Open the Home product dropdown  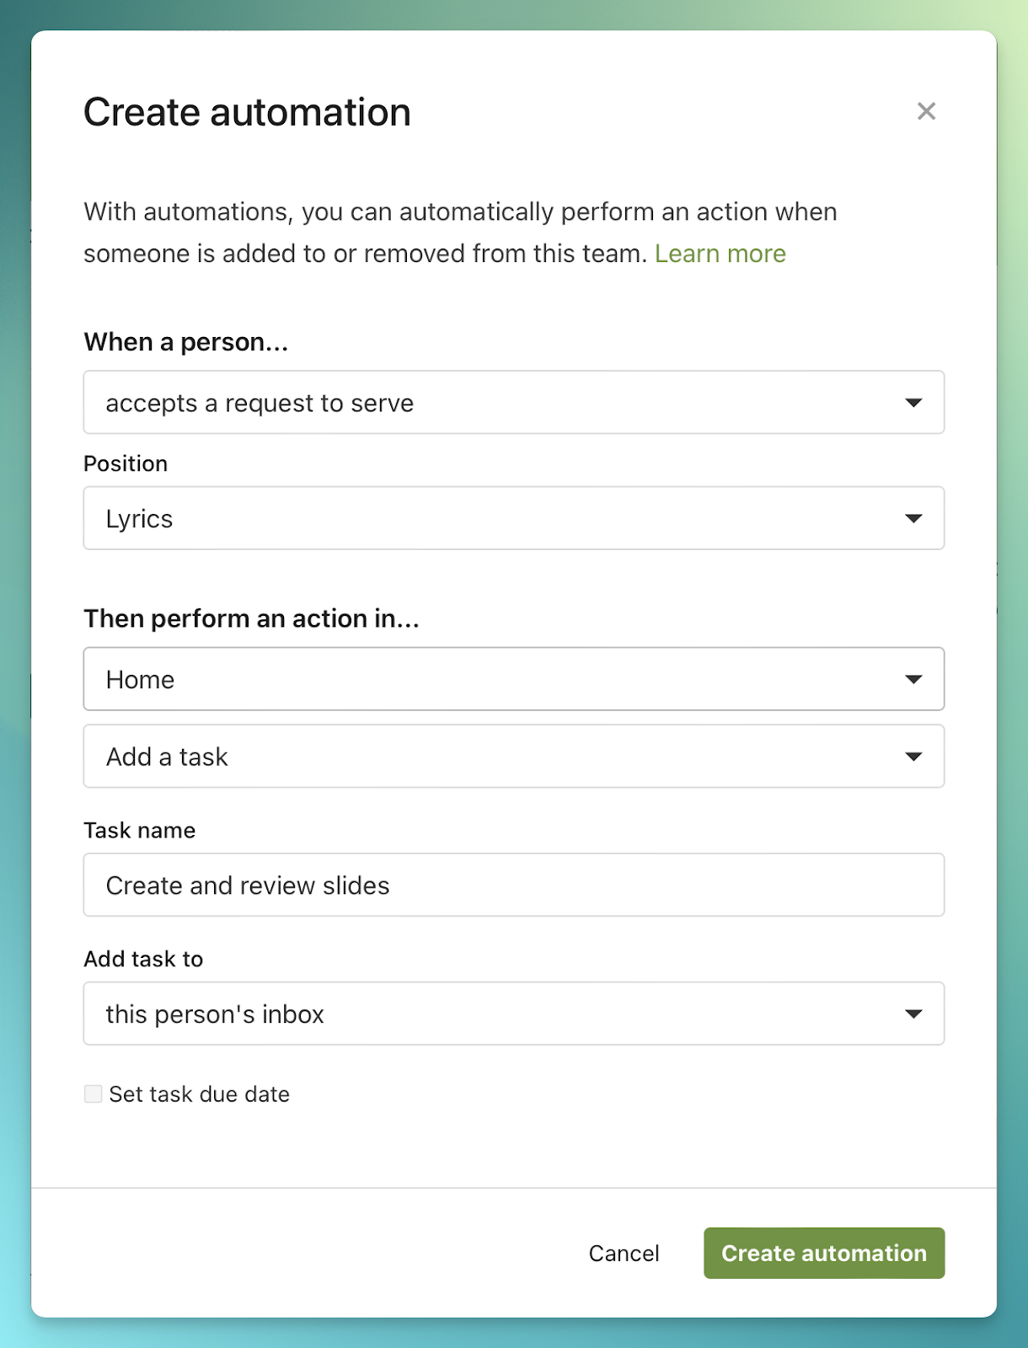pos(497,679)
